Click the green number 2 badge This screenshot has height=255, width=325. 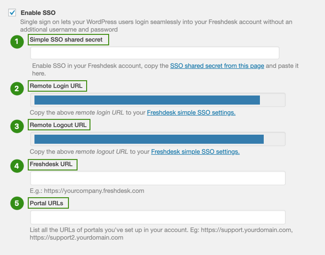click(x=17, y=88)
